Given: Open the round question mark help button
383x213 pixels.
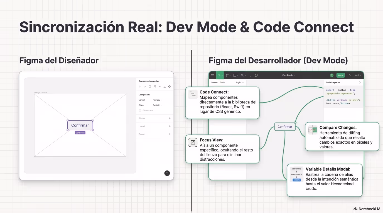Looking at the screenshot, I should (167, 173).
